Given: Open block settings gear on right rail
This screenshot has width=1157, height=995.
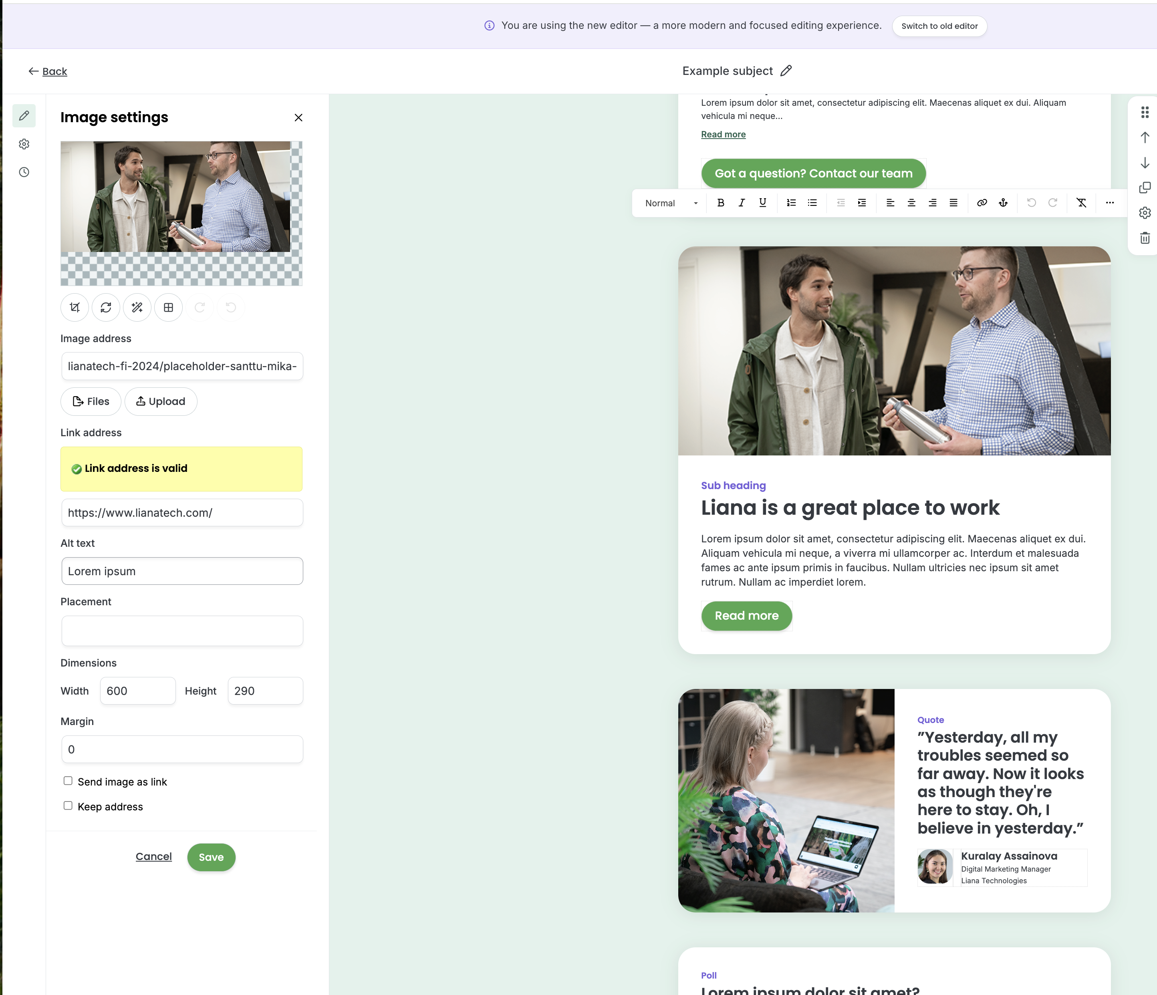Looking at the screenshot, I should [1145, 213].
